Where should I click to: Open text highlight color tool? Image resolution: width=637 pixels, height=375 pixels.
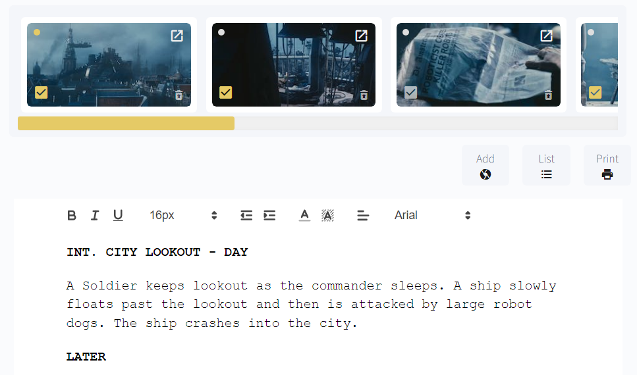coord(328,216)
